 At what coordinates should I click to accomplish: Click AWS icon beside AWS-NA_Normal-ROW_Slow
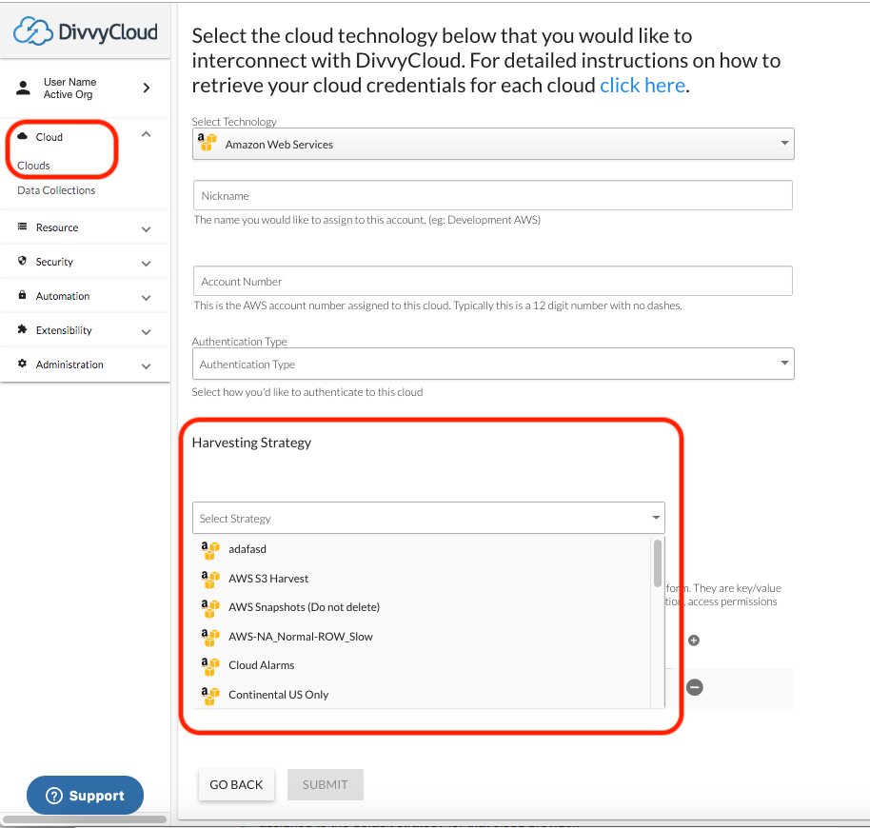210,638
